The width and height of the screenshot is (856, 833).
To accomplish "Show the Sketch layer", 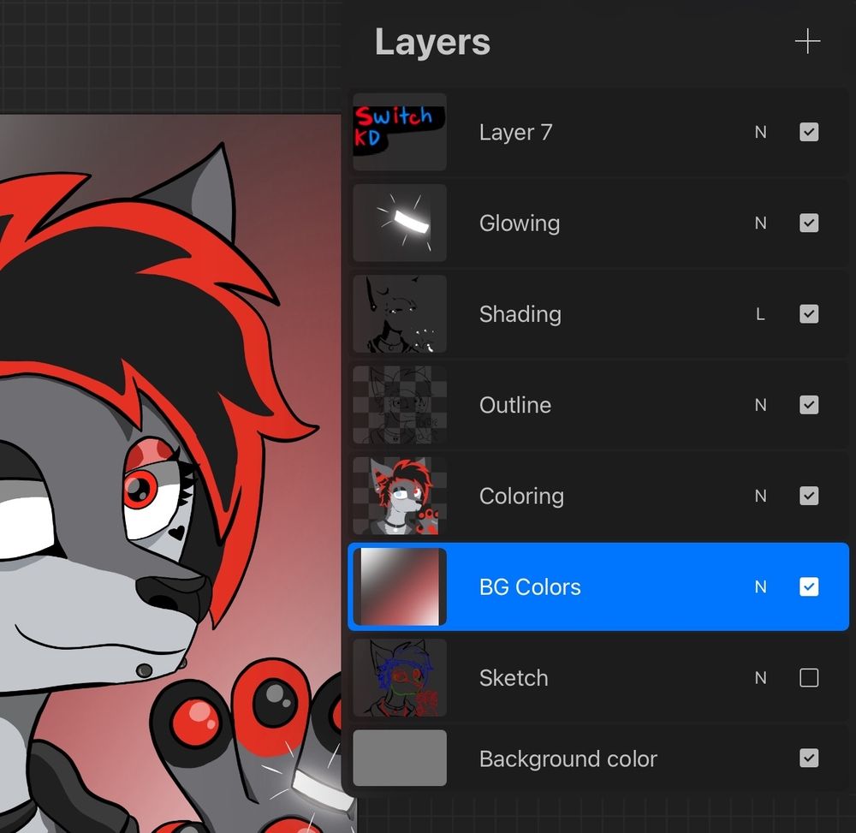I will tap(809, 677).
